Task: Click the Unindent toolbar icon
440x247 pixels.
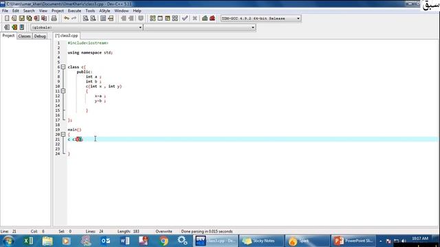Action: coord(131,19)
